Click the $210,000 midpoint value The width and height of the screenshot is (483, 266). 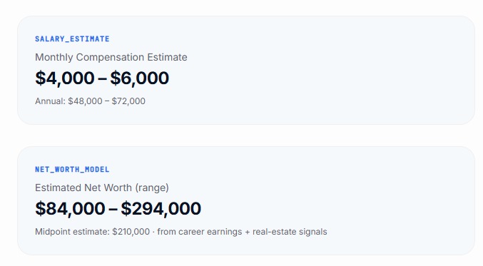tap(131, 232)
